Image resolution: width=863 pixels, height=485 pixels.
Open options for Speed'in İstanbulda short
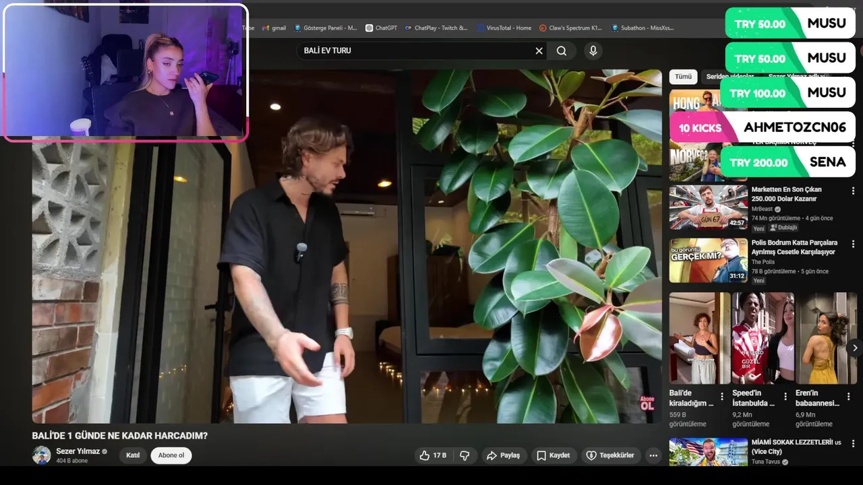(x=785, y=397)
